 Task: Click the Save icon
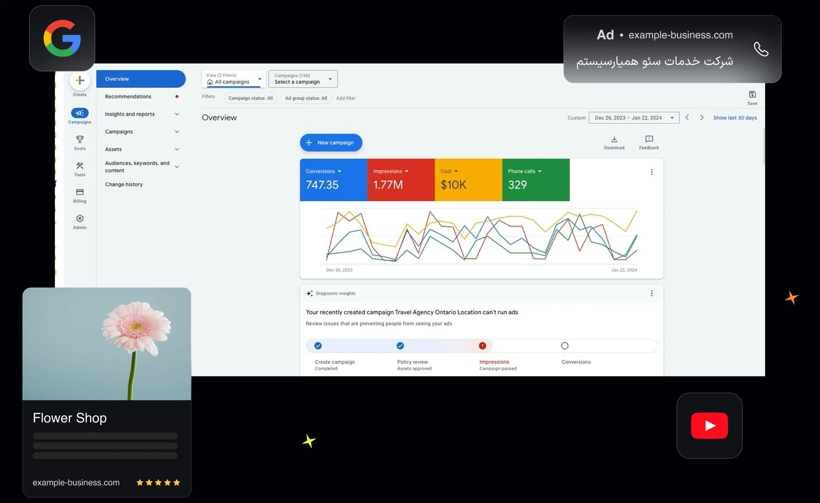(x=752, y=95)
